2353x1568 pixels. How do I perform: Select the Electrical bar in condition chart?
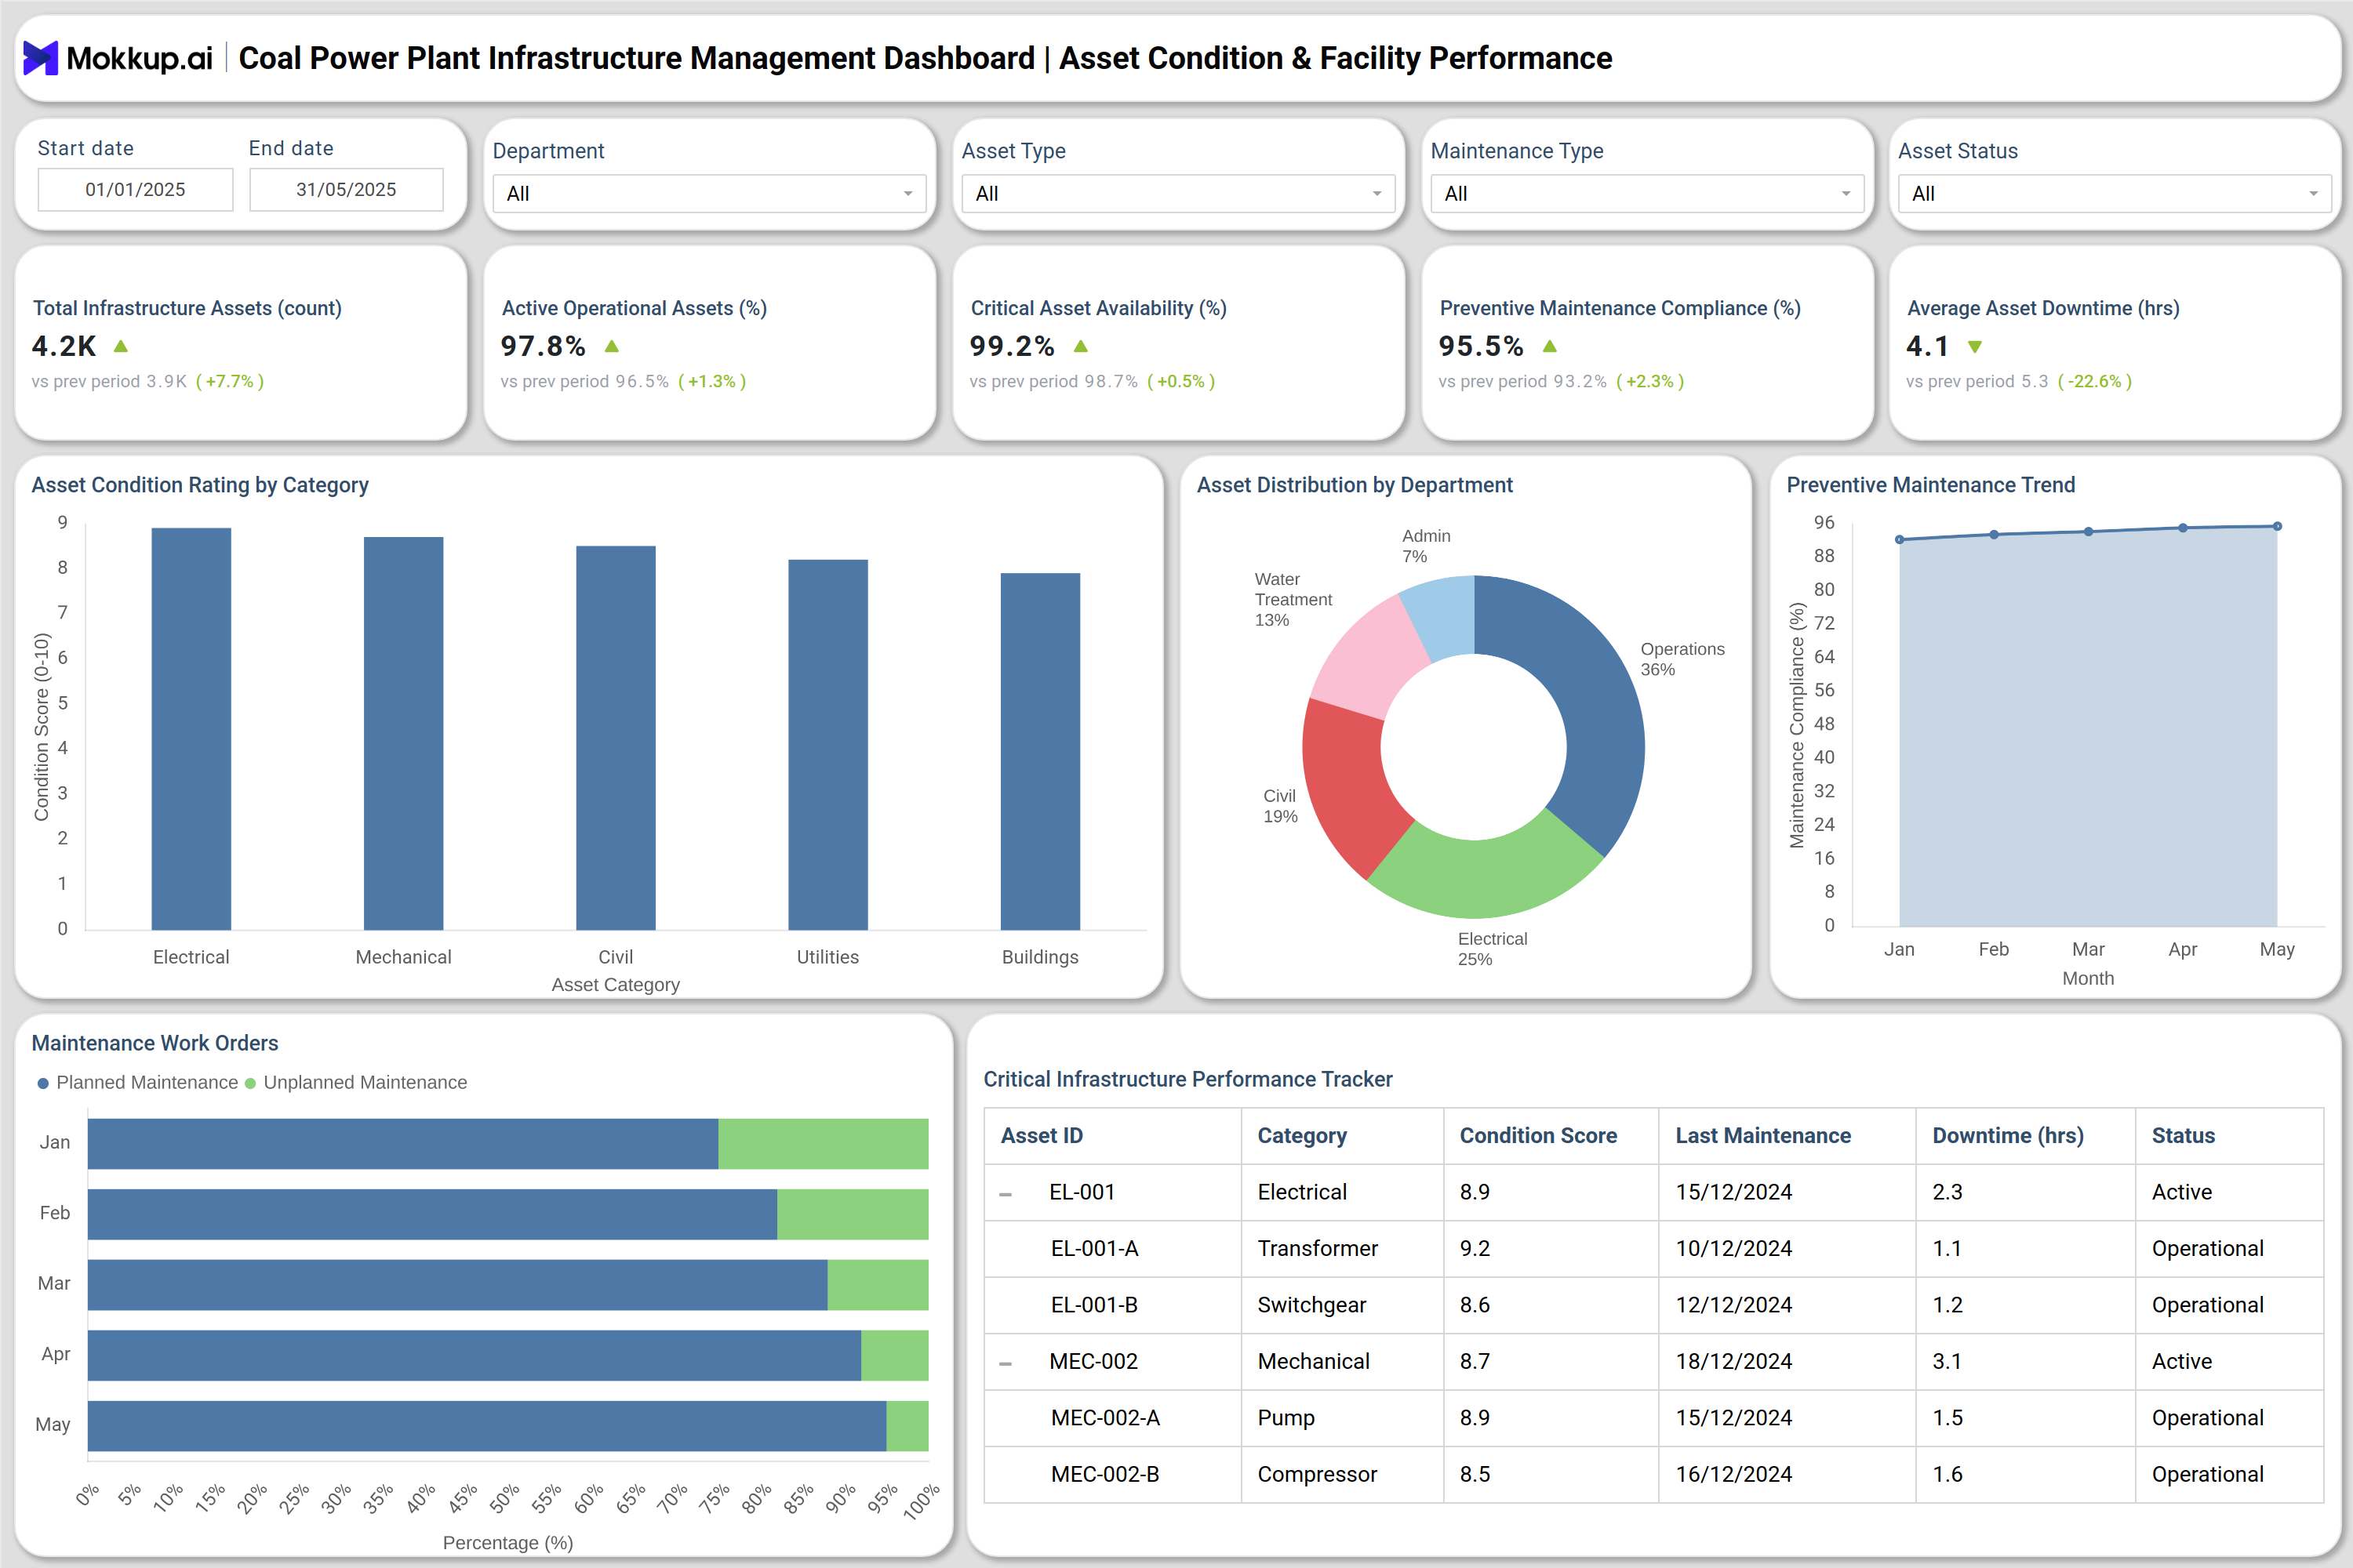click(x=191, y=729)
